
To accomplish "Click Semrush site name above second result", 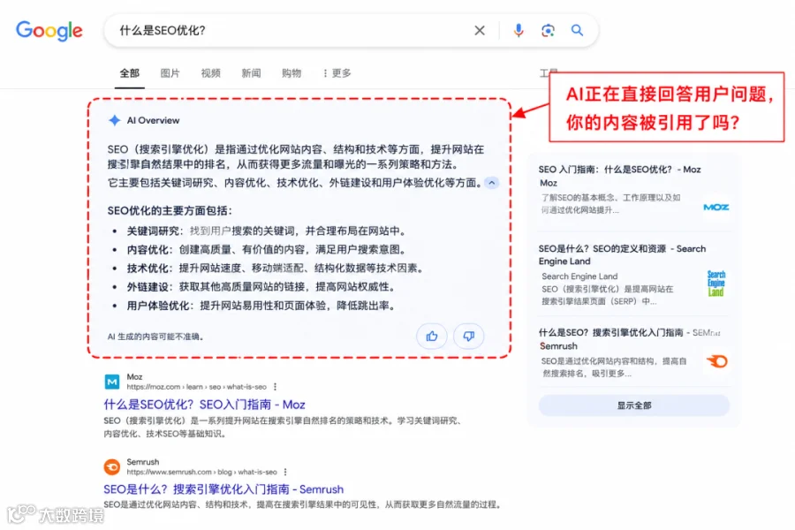I will pyautogui.click(x=143, y=461).
